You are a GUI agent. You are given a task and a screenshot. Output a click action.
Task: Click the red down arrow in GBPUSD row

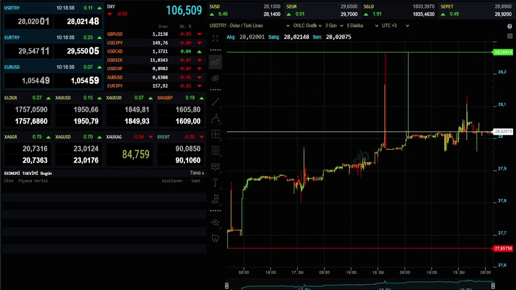[x=199, y=34]
